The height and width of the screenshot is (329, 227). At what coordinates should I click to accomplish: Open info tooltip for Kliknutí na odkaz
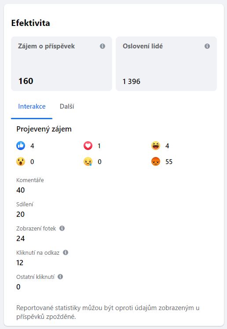[66, 252]
